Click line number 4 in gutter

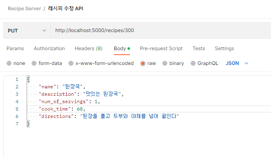(x=17, y=102)
